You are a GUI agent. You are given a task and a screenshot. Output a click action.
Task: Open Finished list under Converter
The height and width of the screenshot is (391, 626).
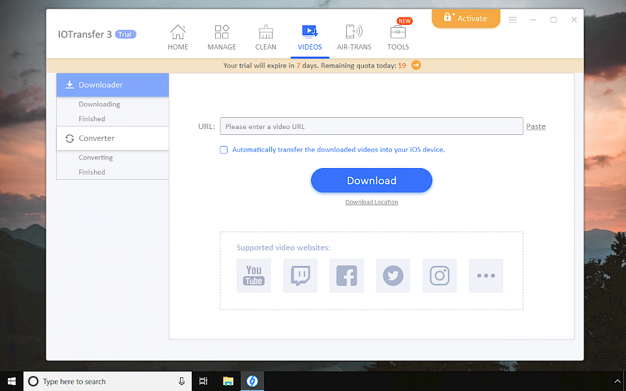click(x=92, y=172)
